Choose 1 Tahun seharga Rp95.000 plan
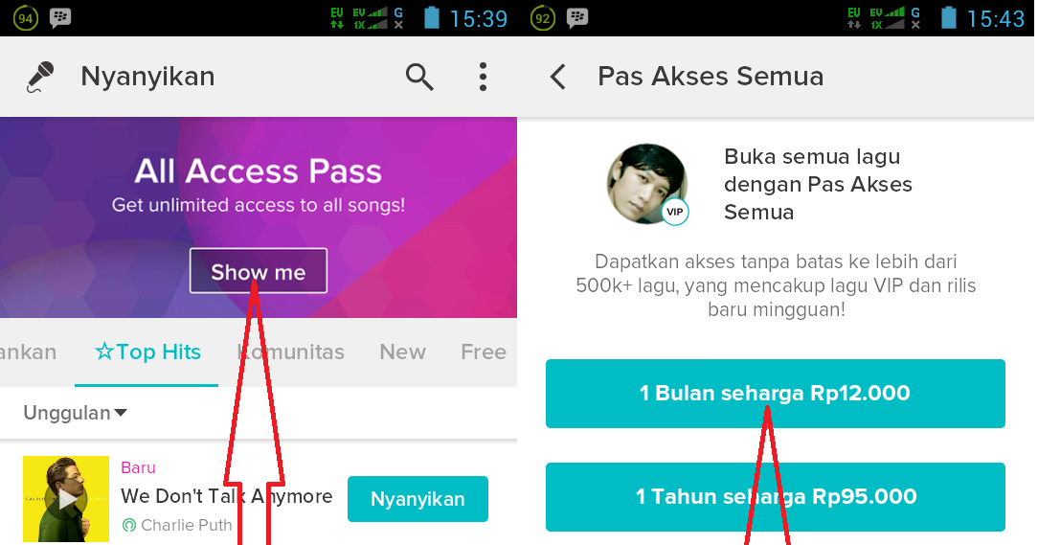This screenshot has height=545, width=1038. 776,497
